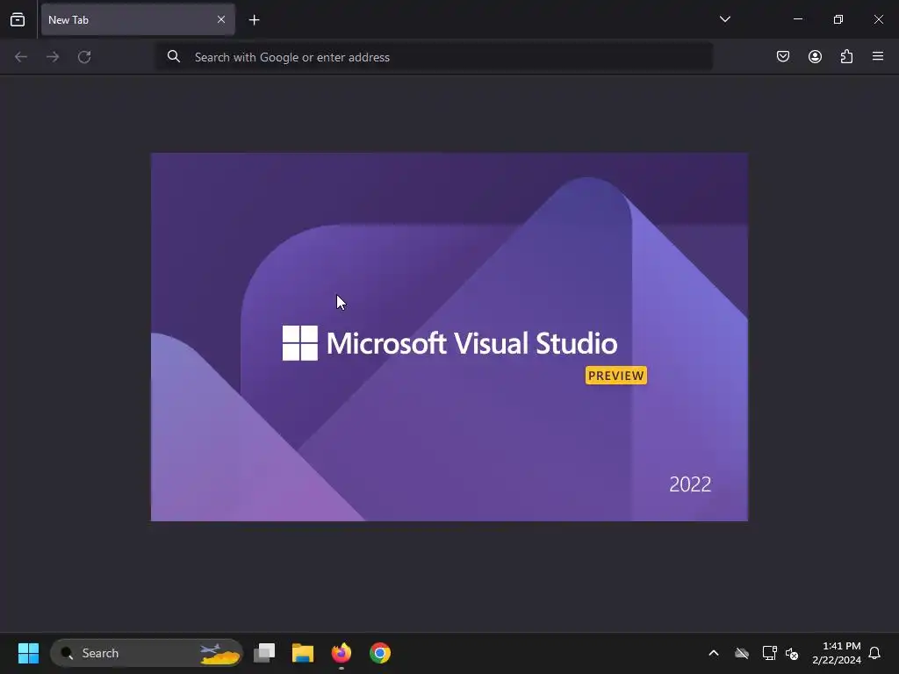Click the yellow PREVIEW badge

pyautogui.click(x=615, y=376)
